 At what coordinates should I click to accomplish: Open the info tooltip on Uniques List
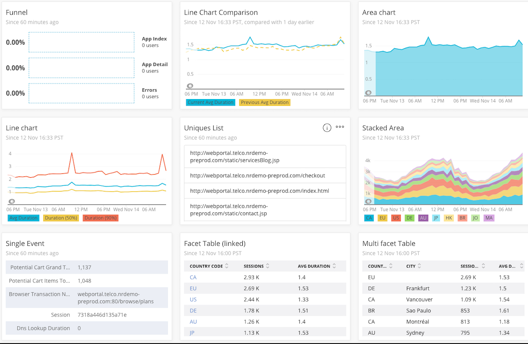[327, 127]
